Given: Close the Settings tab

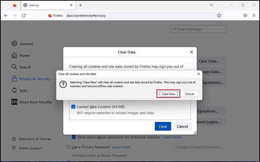Looking at the screenshot, I should pos(71,5).
